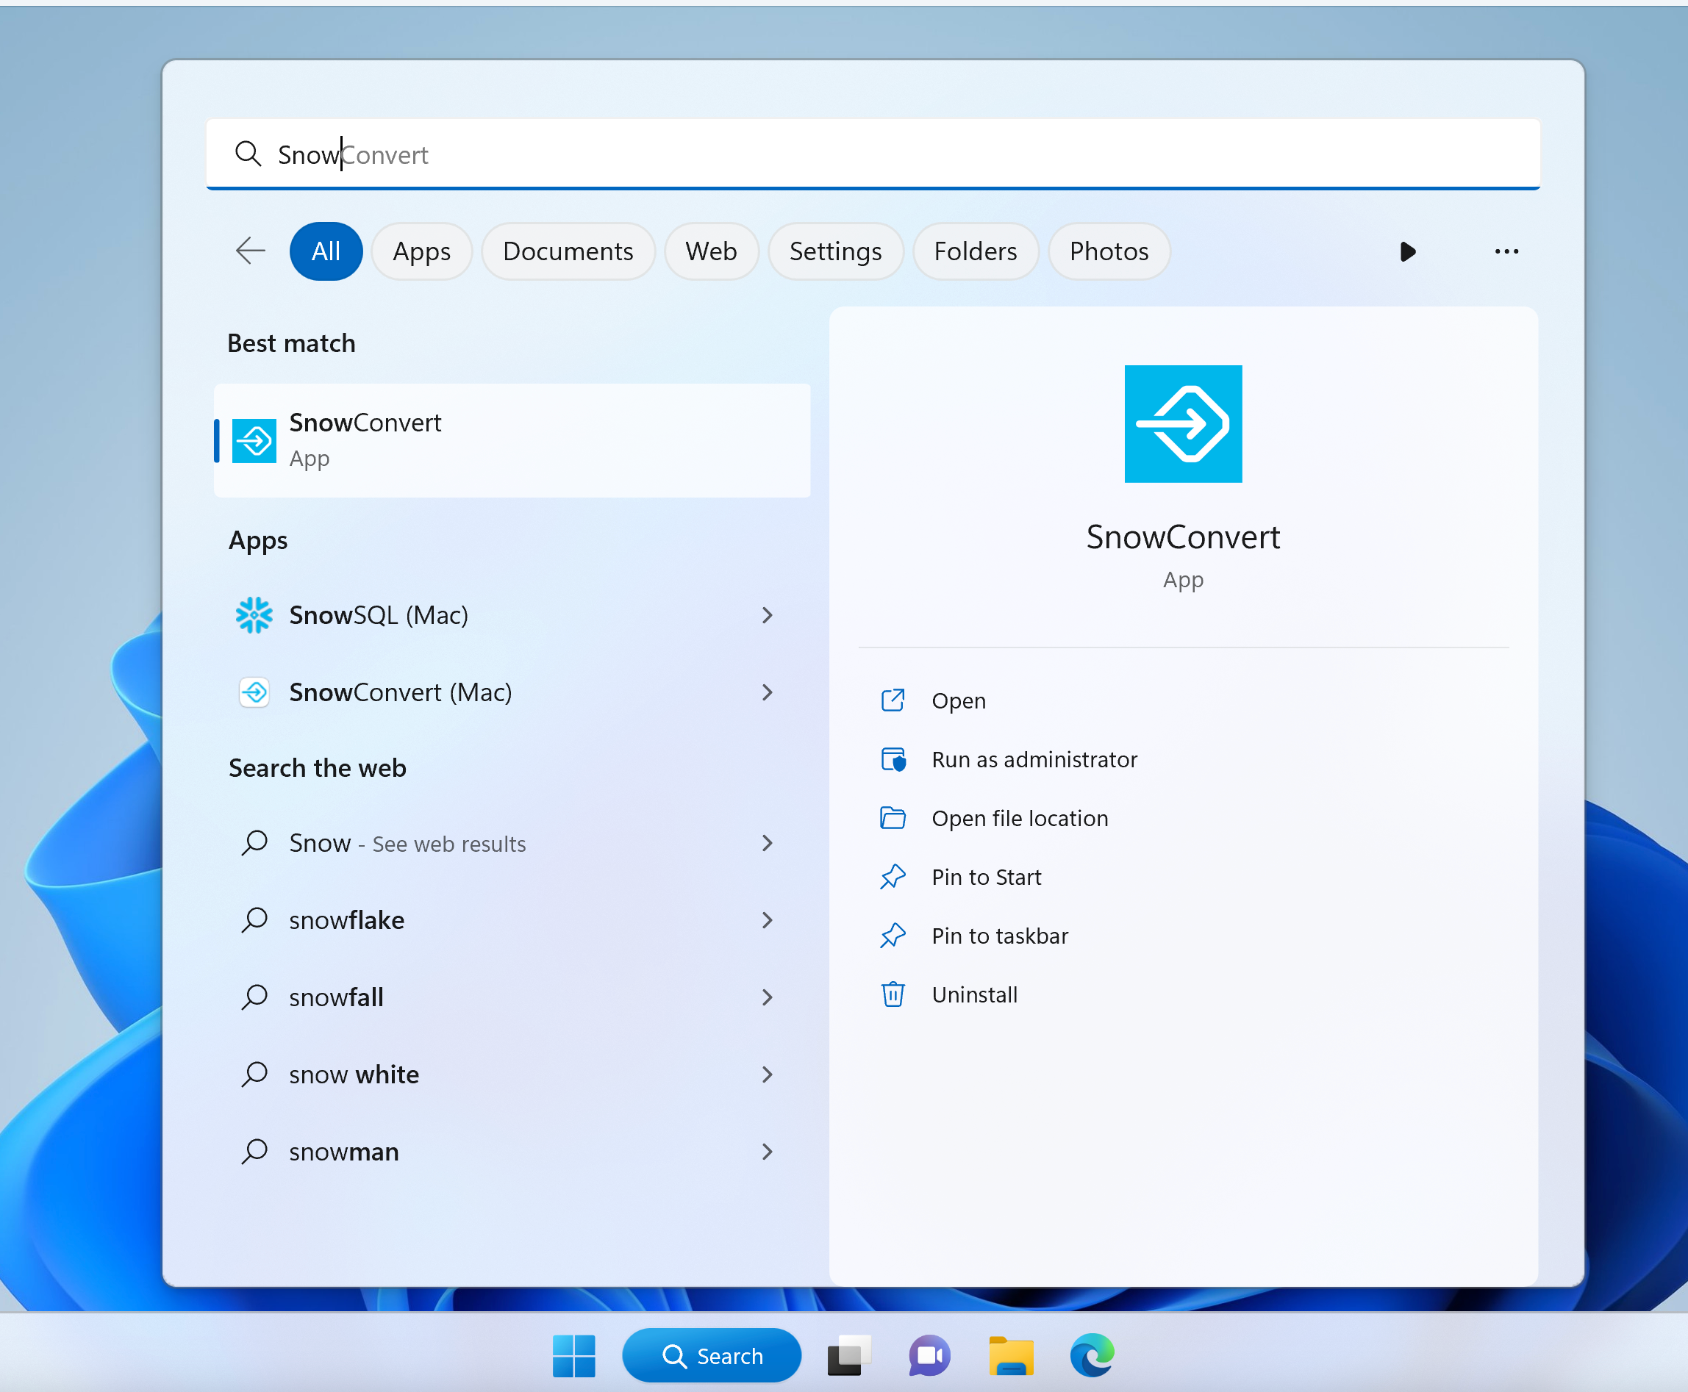Click the Uninstall trash icon
This screenshot has height=1392, width=1688.
coord(893,994)
